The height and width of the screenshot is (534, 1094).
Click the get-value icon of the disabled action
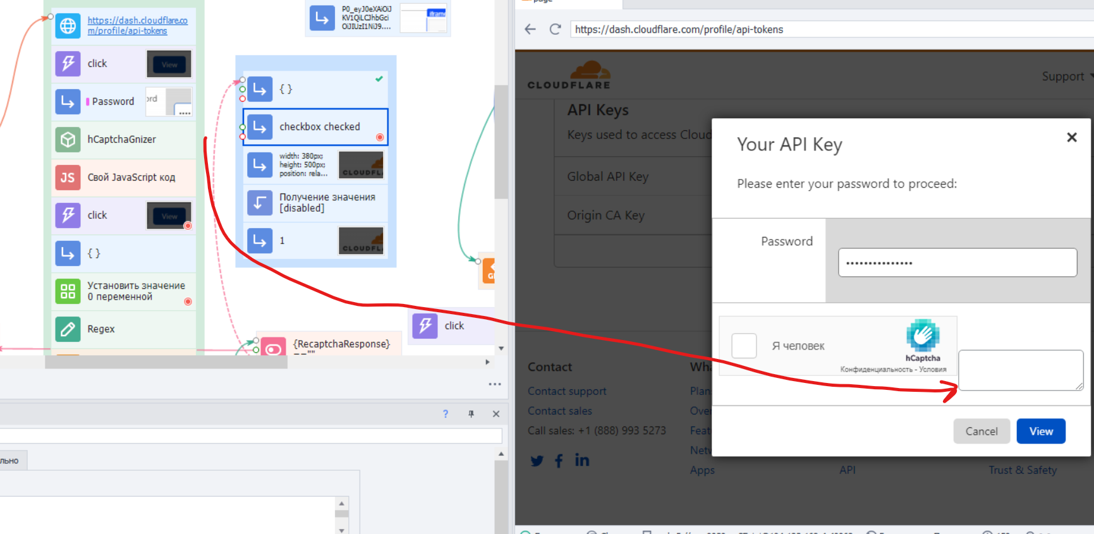(x=260, y=203)
